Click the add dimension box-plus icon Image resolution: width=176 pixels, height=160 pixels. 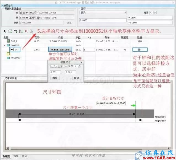coord(10,31)
